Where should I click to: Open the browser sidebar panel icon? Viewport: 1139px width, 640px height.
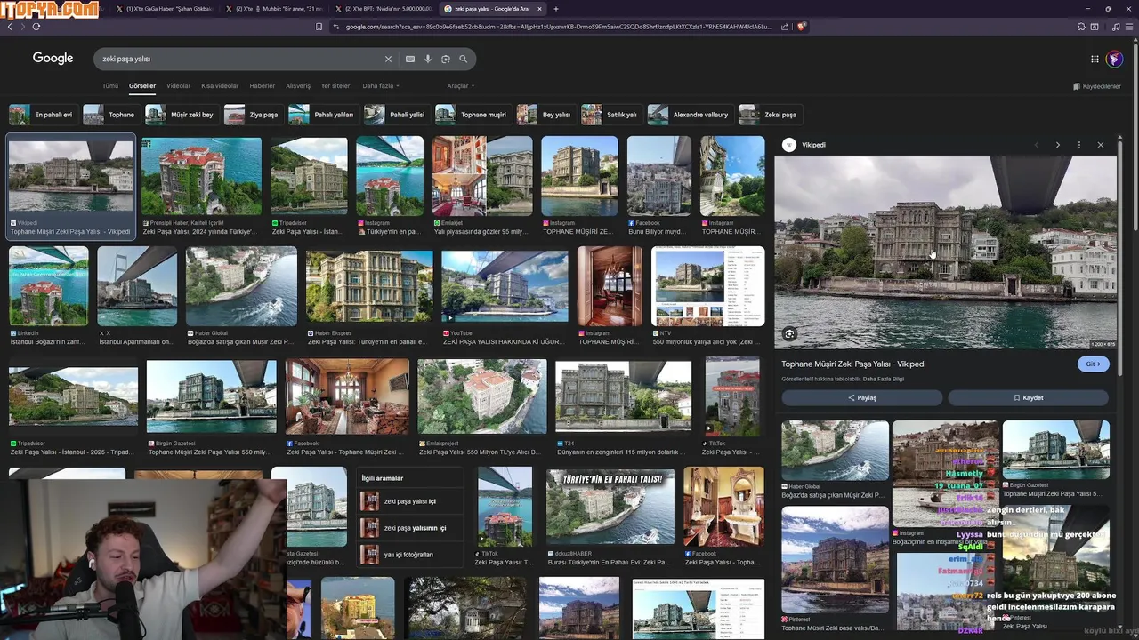(1095, 27)
